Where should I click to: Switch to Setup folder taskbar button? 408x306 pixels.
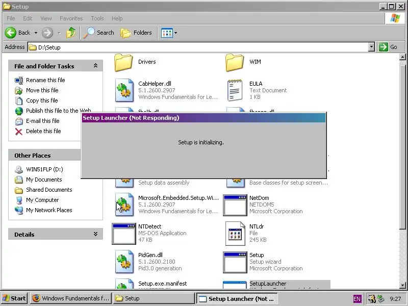click(x=154, y=298)
